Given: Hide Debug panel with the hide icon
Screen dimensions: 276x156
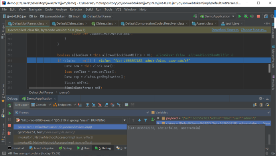Looking at the screenshot, I should pos(267,98).
